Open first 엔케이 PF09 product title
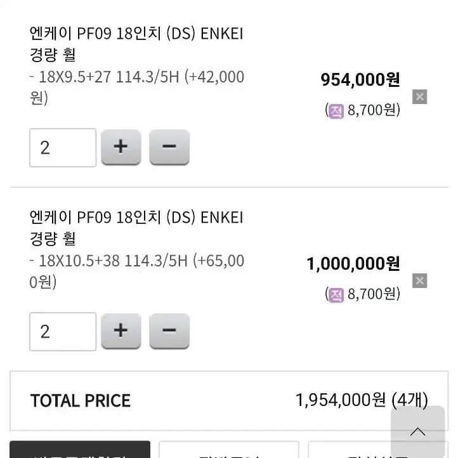Image resolution: width=458 pixels, height=458 pixels. coord(136,44)
